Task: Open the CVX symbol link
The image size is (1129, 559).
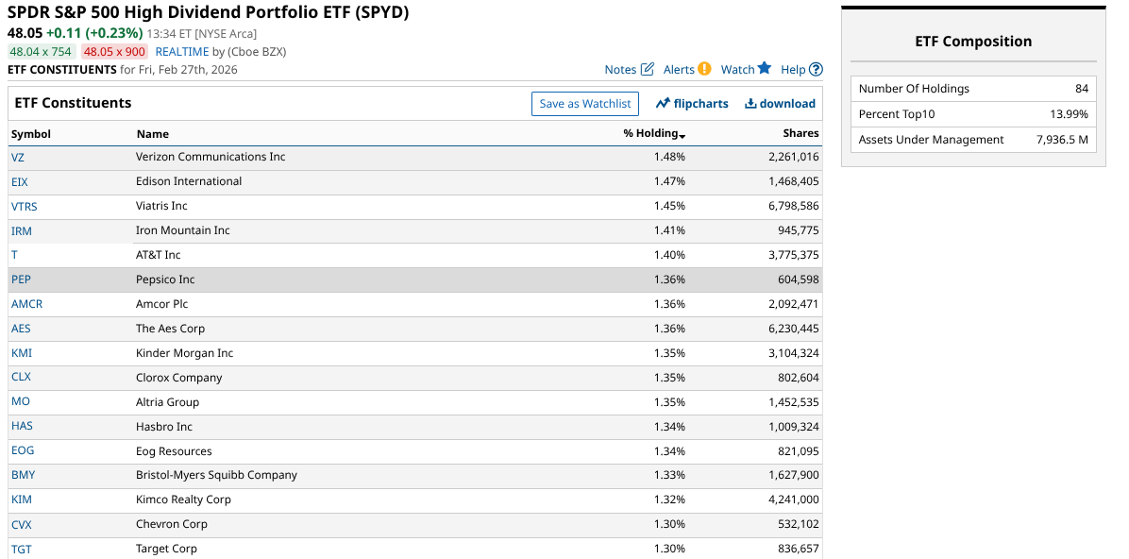Action: click(22, 525)
